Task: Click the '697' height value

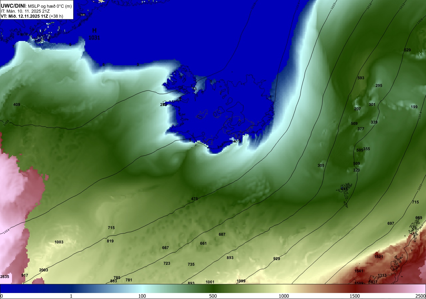Action: pos(391,223)
